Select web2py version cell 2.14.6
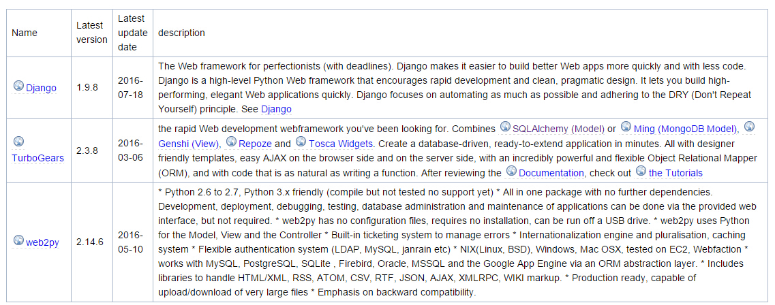This screenshot has height=305, width=775. coord(93,242)
